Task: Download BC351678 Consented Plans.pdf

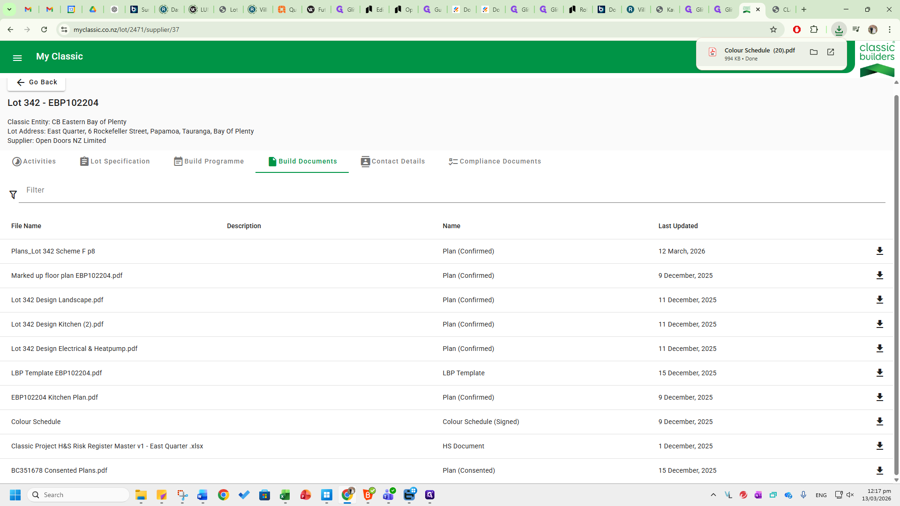Action: tap(879, 470)
